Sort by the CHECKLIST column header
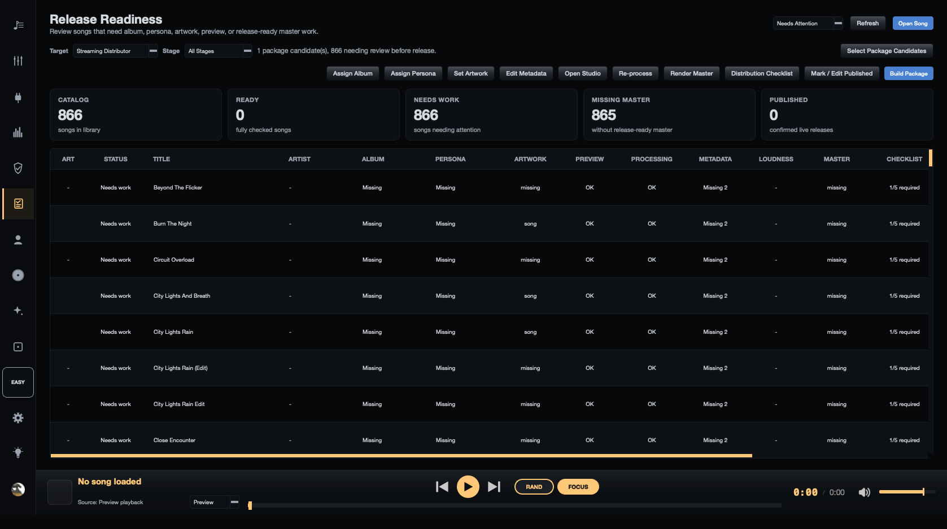Screen dimensions: 947x529 (x=904, y=159)
